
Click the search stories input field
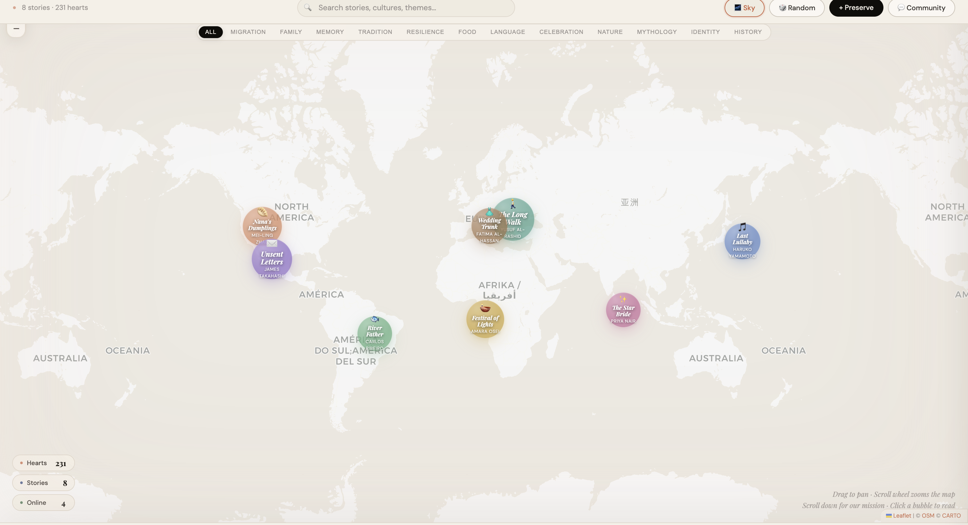[x=406, y=8]
